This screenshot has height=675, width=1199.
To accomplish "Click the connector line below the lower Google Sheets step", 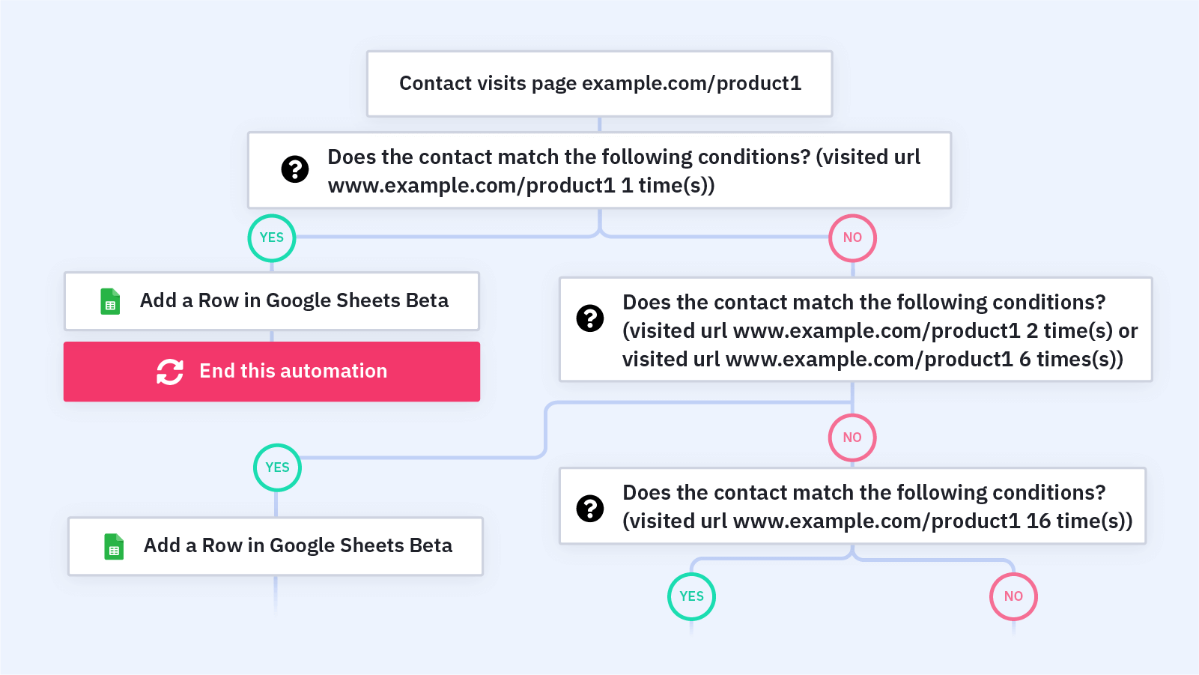I will coord(276,596).
